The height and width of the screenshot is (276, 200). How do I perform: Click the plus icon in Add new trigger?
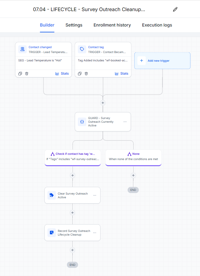tap(141, 60)
